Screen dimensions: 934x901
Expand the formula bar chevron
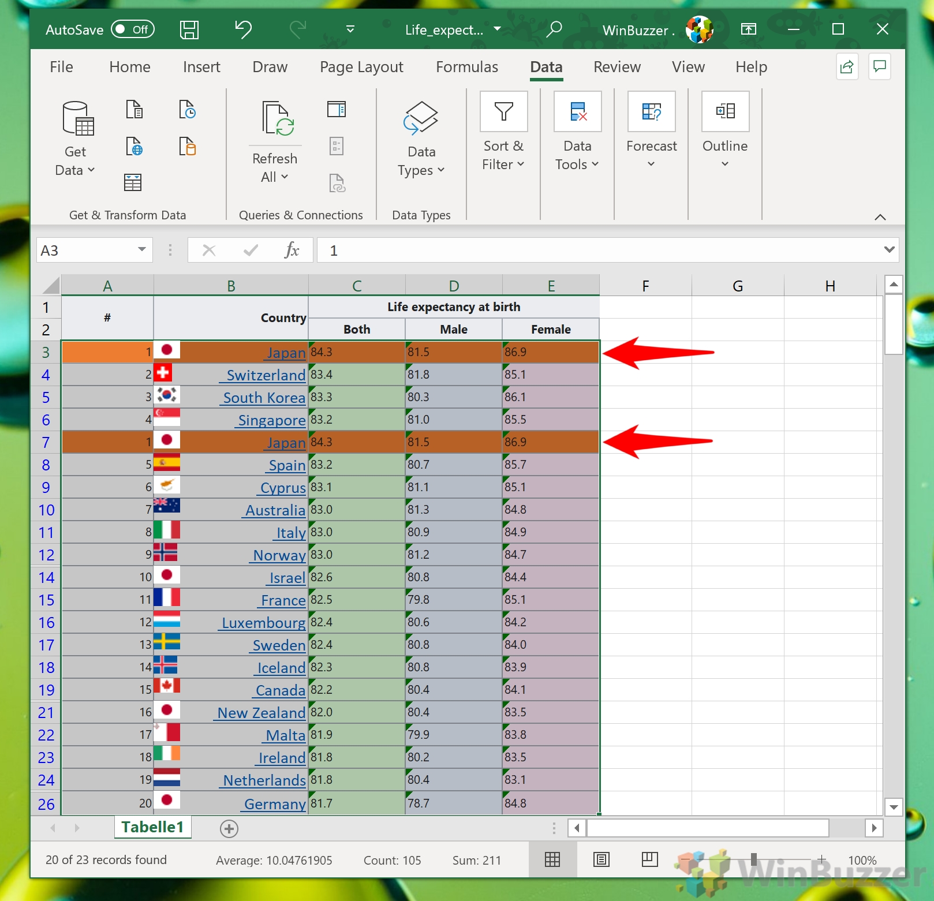[x=889, y=250]
